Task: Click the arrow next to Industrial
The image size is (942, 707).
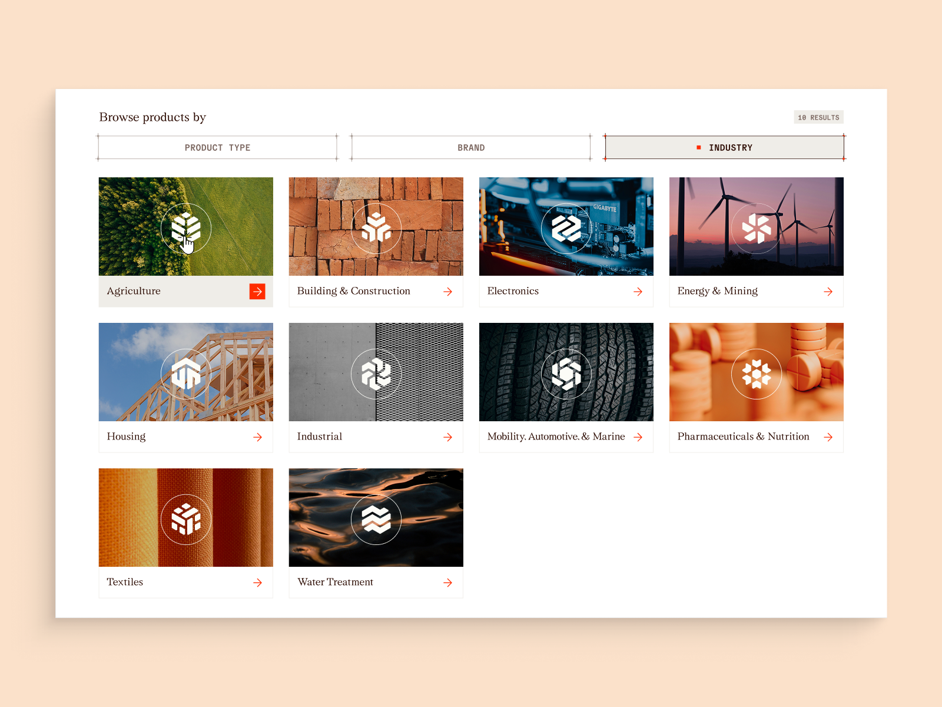Action: pos(447,437)
